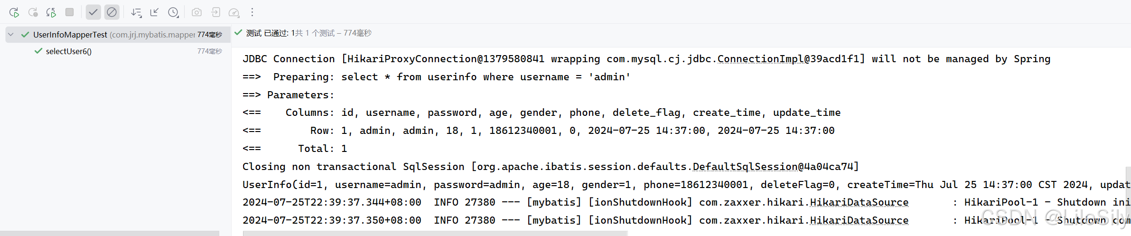Toggle Show Passed tests filter
1131x236 pixels.
(x=93, y=12)
